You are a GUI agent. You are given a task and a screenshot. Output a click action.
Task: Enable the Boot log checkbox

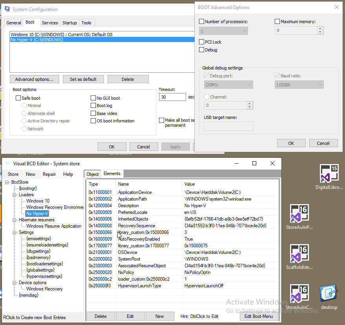[93, 106]
